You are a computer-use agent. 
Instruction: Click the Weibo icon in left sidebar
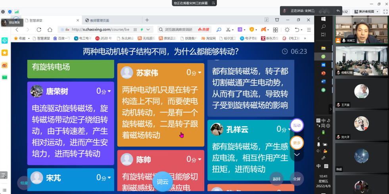[5, 65]
